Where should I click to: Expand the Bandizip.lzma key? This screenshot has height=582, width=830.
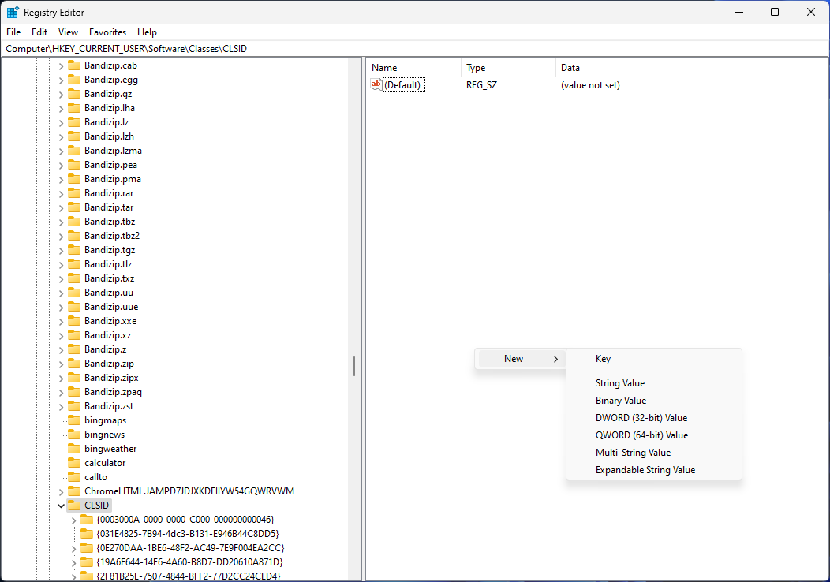coord(61,151)
